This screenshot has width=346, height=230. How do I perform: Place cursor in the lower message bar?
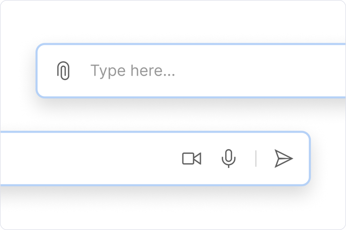(87, 158)
